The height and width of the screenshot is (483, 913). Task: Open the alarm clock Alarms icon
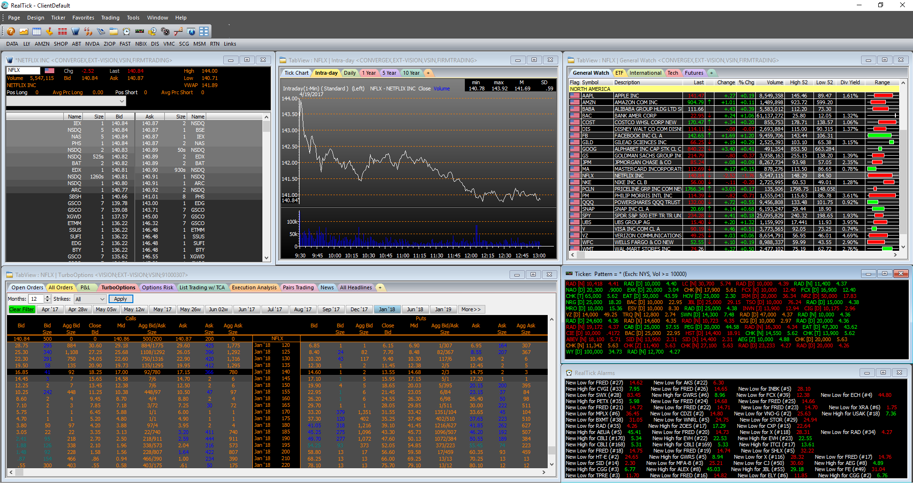pos(127,31)
